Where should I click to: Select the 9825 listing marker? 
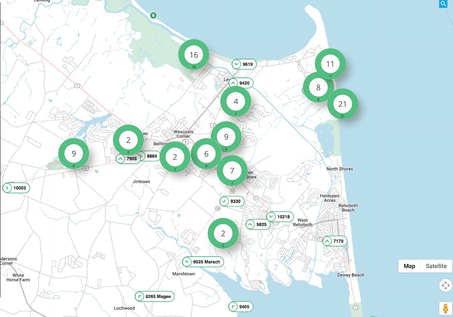pos(258,224)
